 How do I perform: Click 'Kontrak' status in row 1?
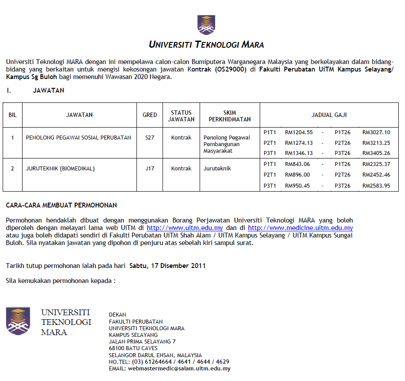(181, 138)
